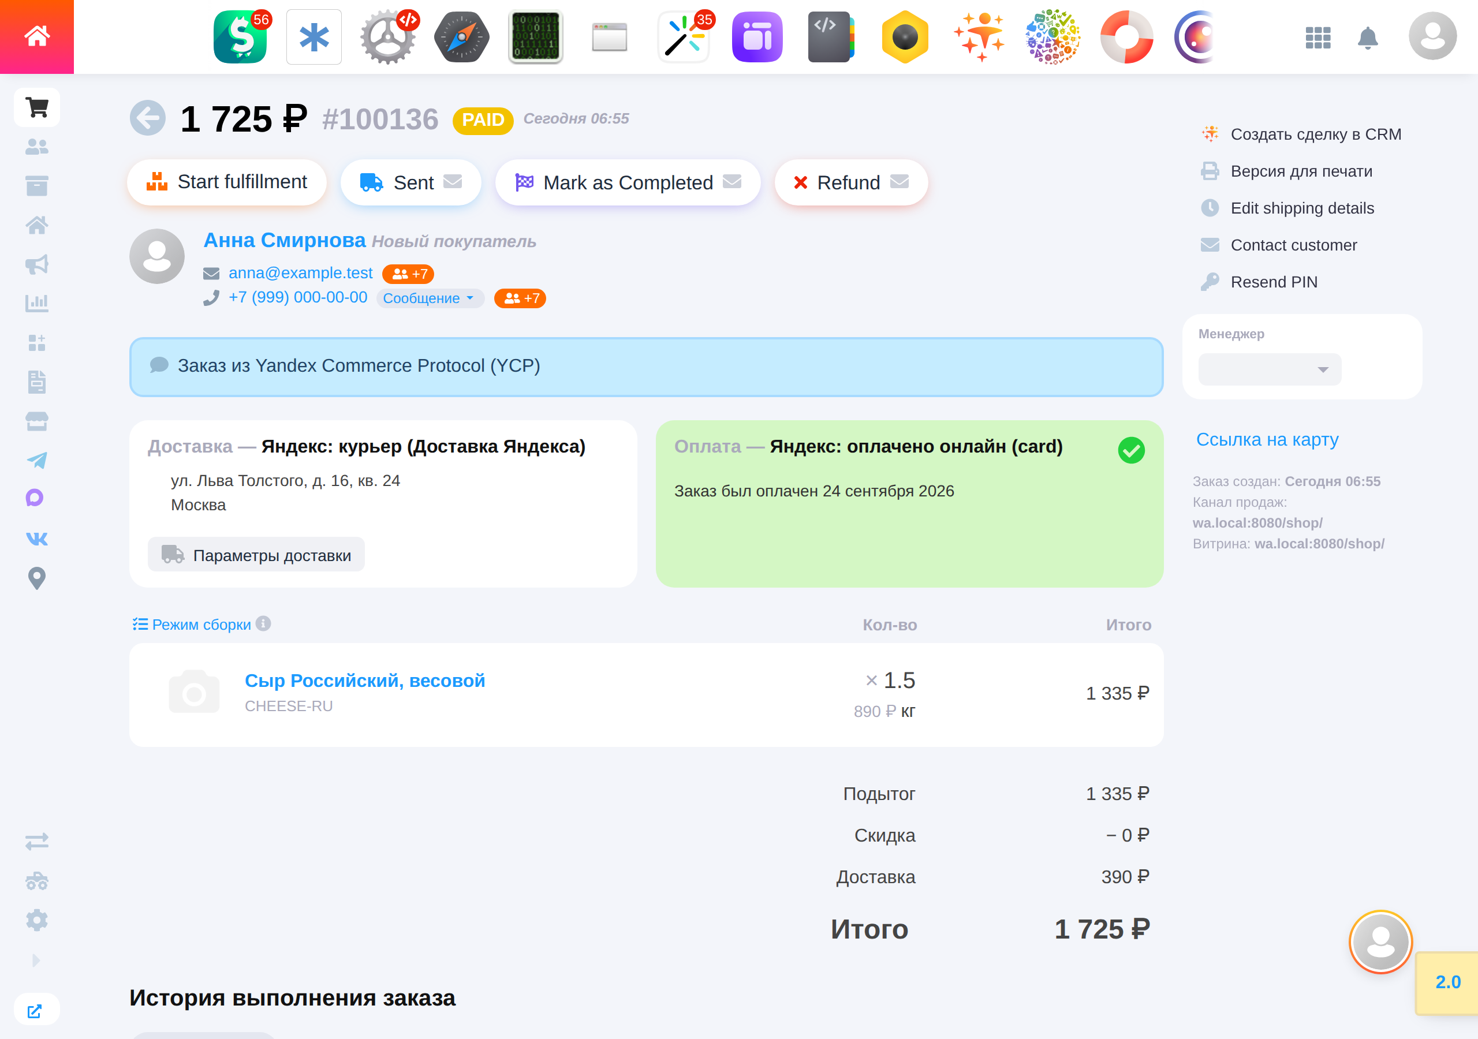Open the Customers sidebar icon

point(37,147)
